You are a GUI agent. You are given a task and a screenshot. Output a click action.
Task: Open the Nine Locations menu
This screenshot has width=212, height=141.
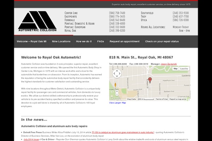(x=61, y=42)
